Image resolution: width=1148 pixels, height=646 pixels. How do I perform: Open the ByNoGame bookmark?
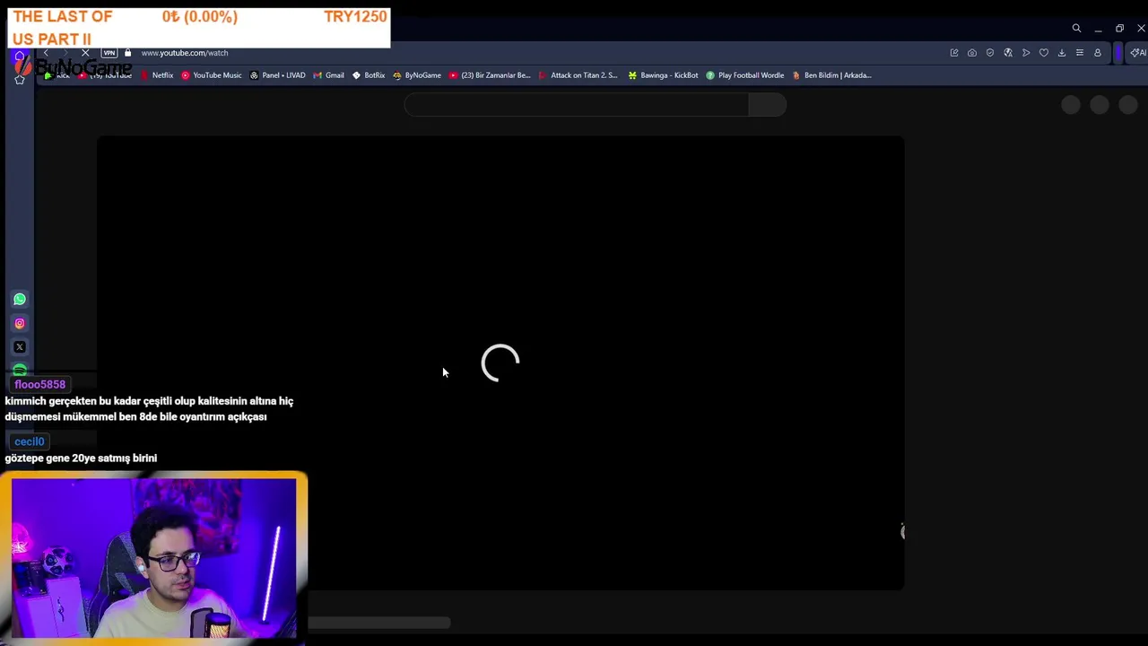pyautogui.click(x=417, y=75)
